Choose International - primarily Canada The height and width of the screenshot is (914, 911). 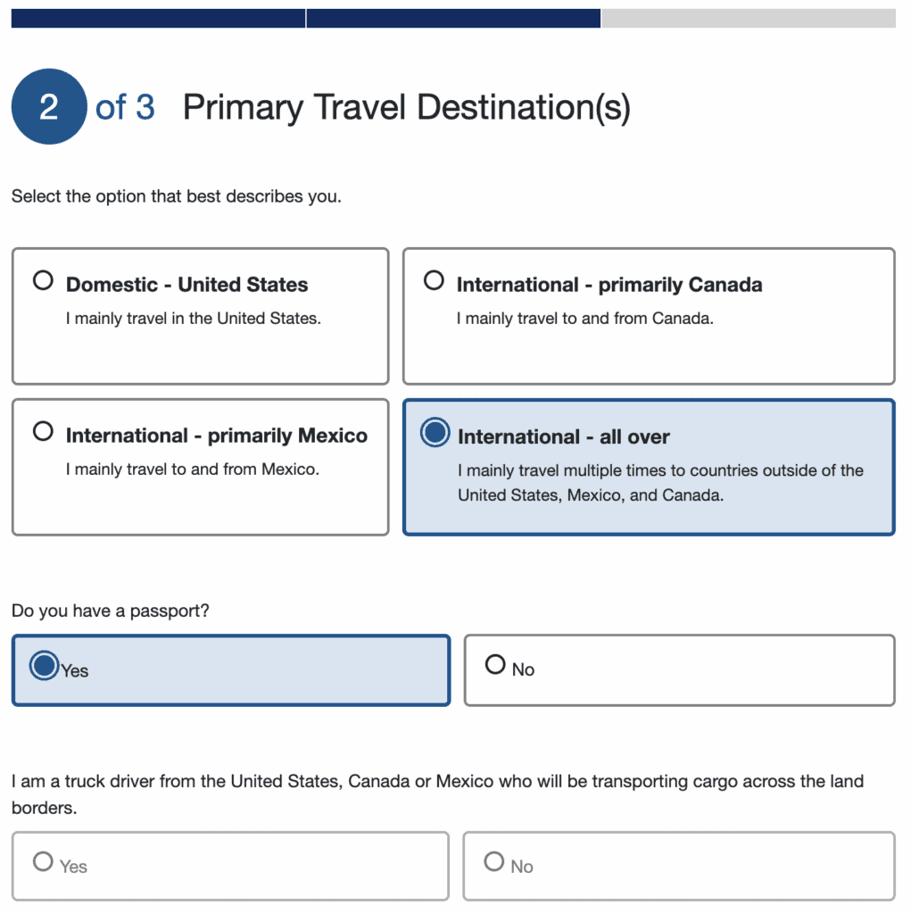[x=434, y=279]
